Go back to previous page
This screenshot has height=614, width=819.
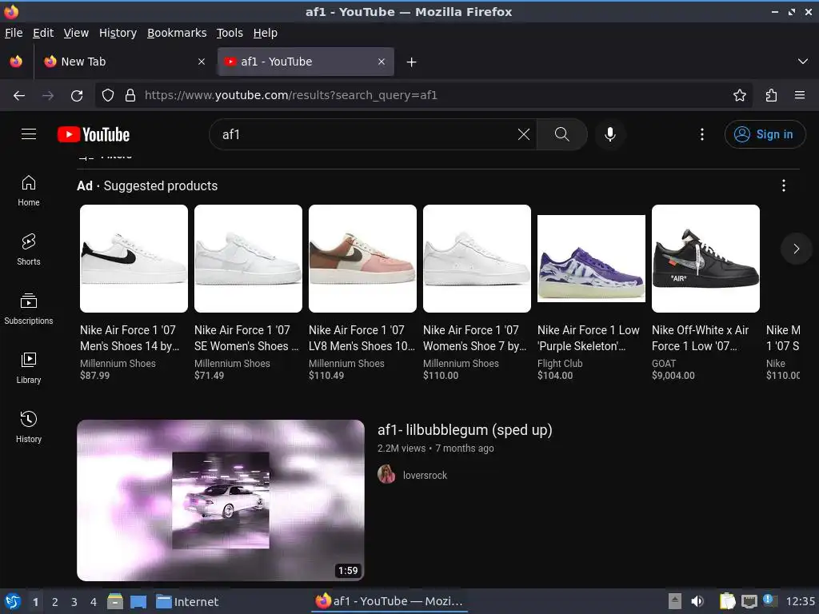[x=19, y=96]
